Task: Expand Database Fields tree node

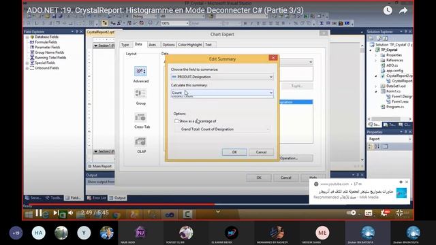Action: (27, 37)
